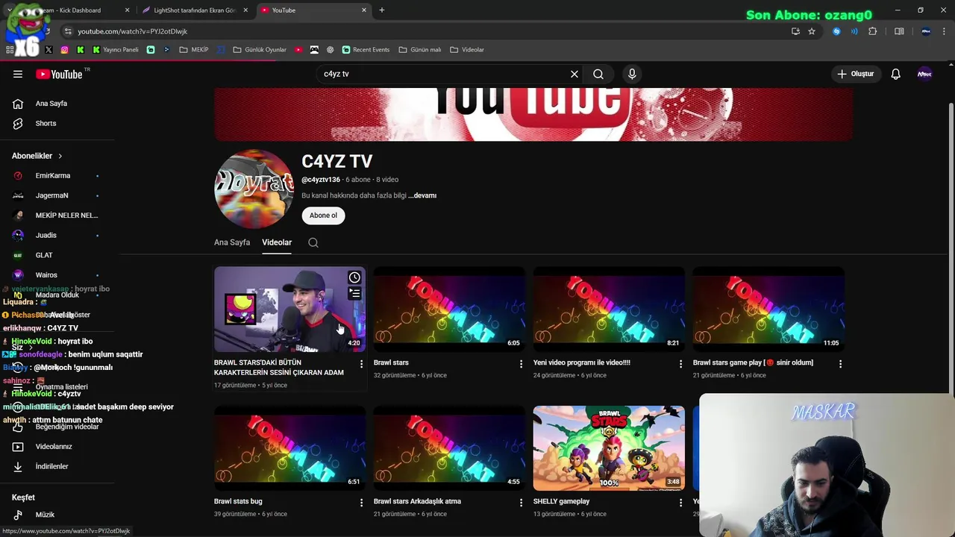Click the Oluştur create button

pyautogui.click(x=855, y=74)
